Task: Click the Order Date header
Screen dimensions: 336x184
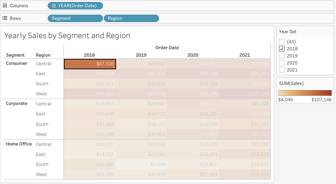Action: click(x=167, y=47)
